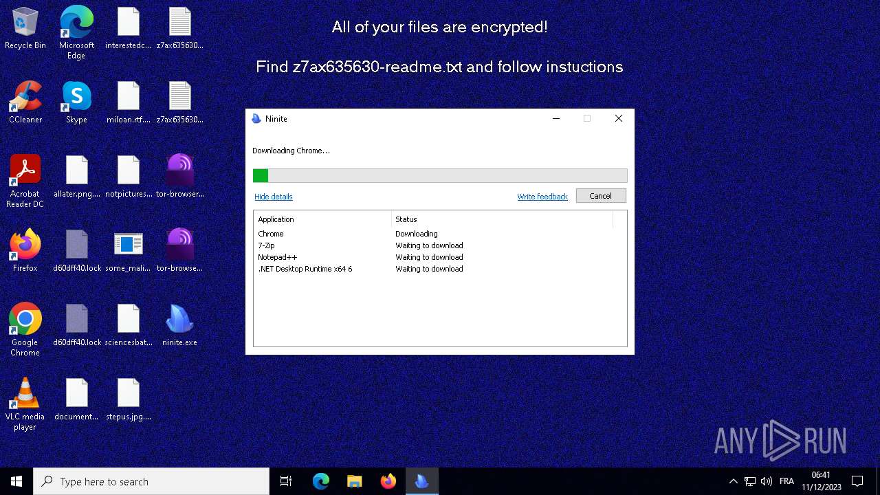The image size is (880, 495).
Task: Click the Ninite title bar icon
Action: click(256, 118)
